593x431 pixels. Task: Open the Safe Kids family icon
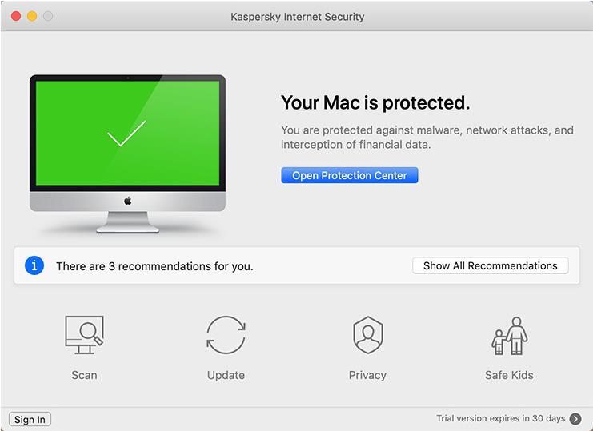509,336
